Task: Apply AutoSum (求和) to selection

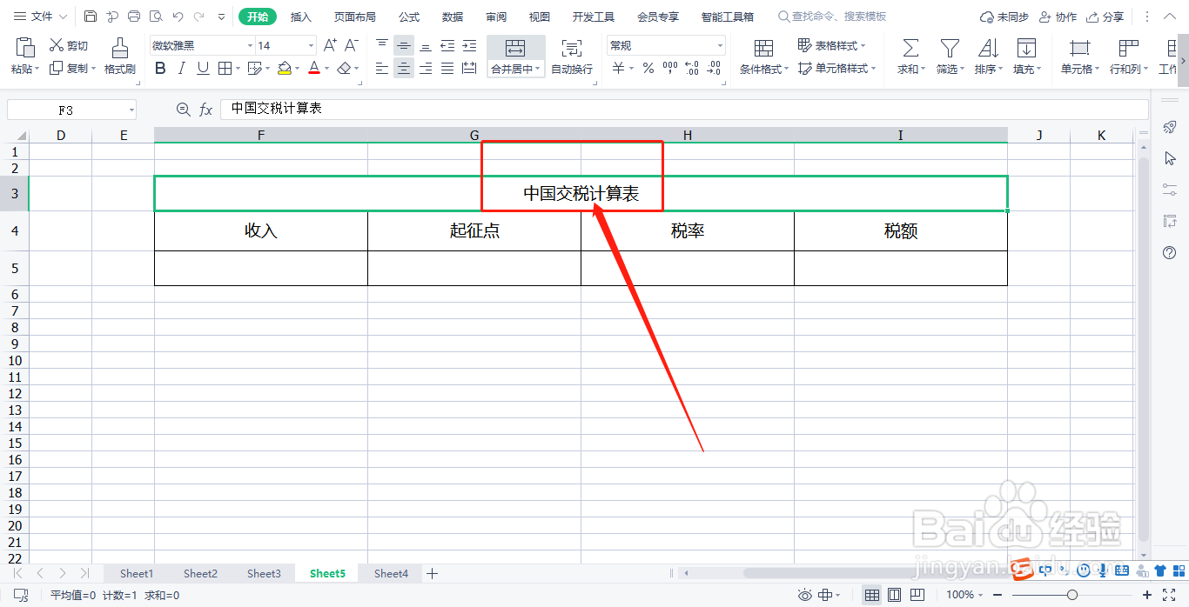Action: pyautogui.click(x=909, y=54)
